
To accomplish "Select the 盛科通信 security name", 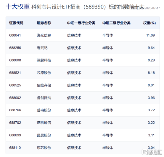I will tap(44, 123).
